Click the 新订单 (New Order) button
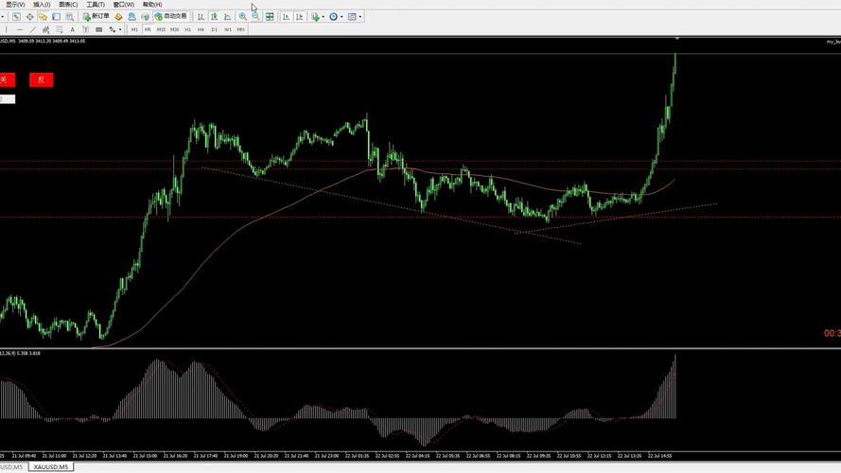The image size is (841, 473). point(96,16)
